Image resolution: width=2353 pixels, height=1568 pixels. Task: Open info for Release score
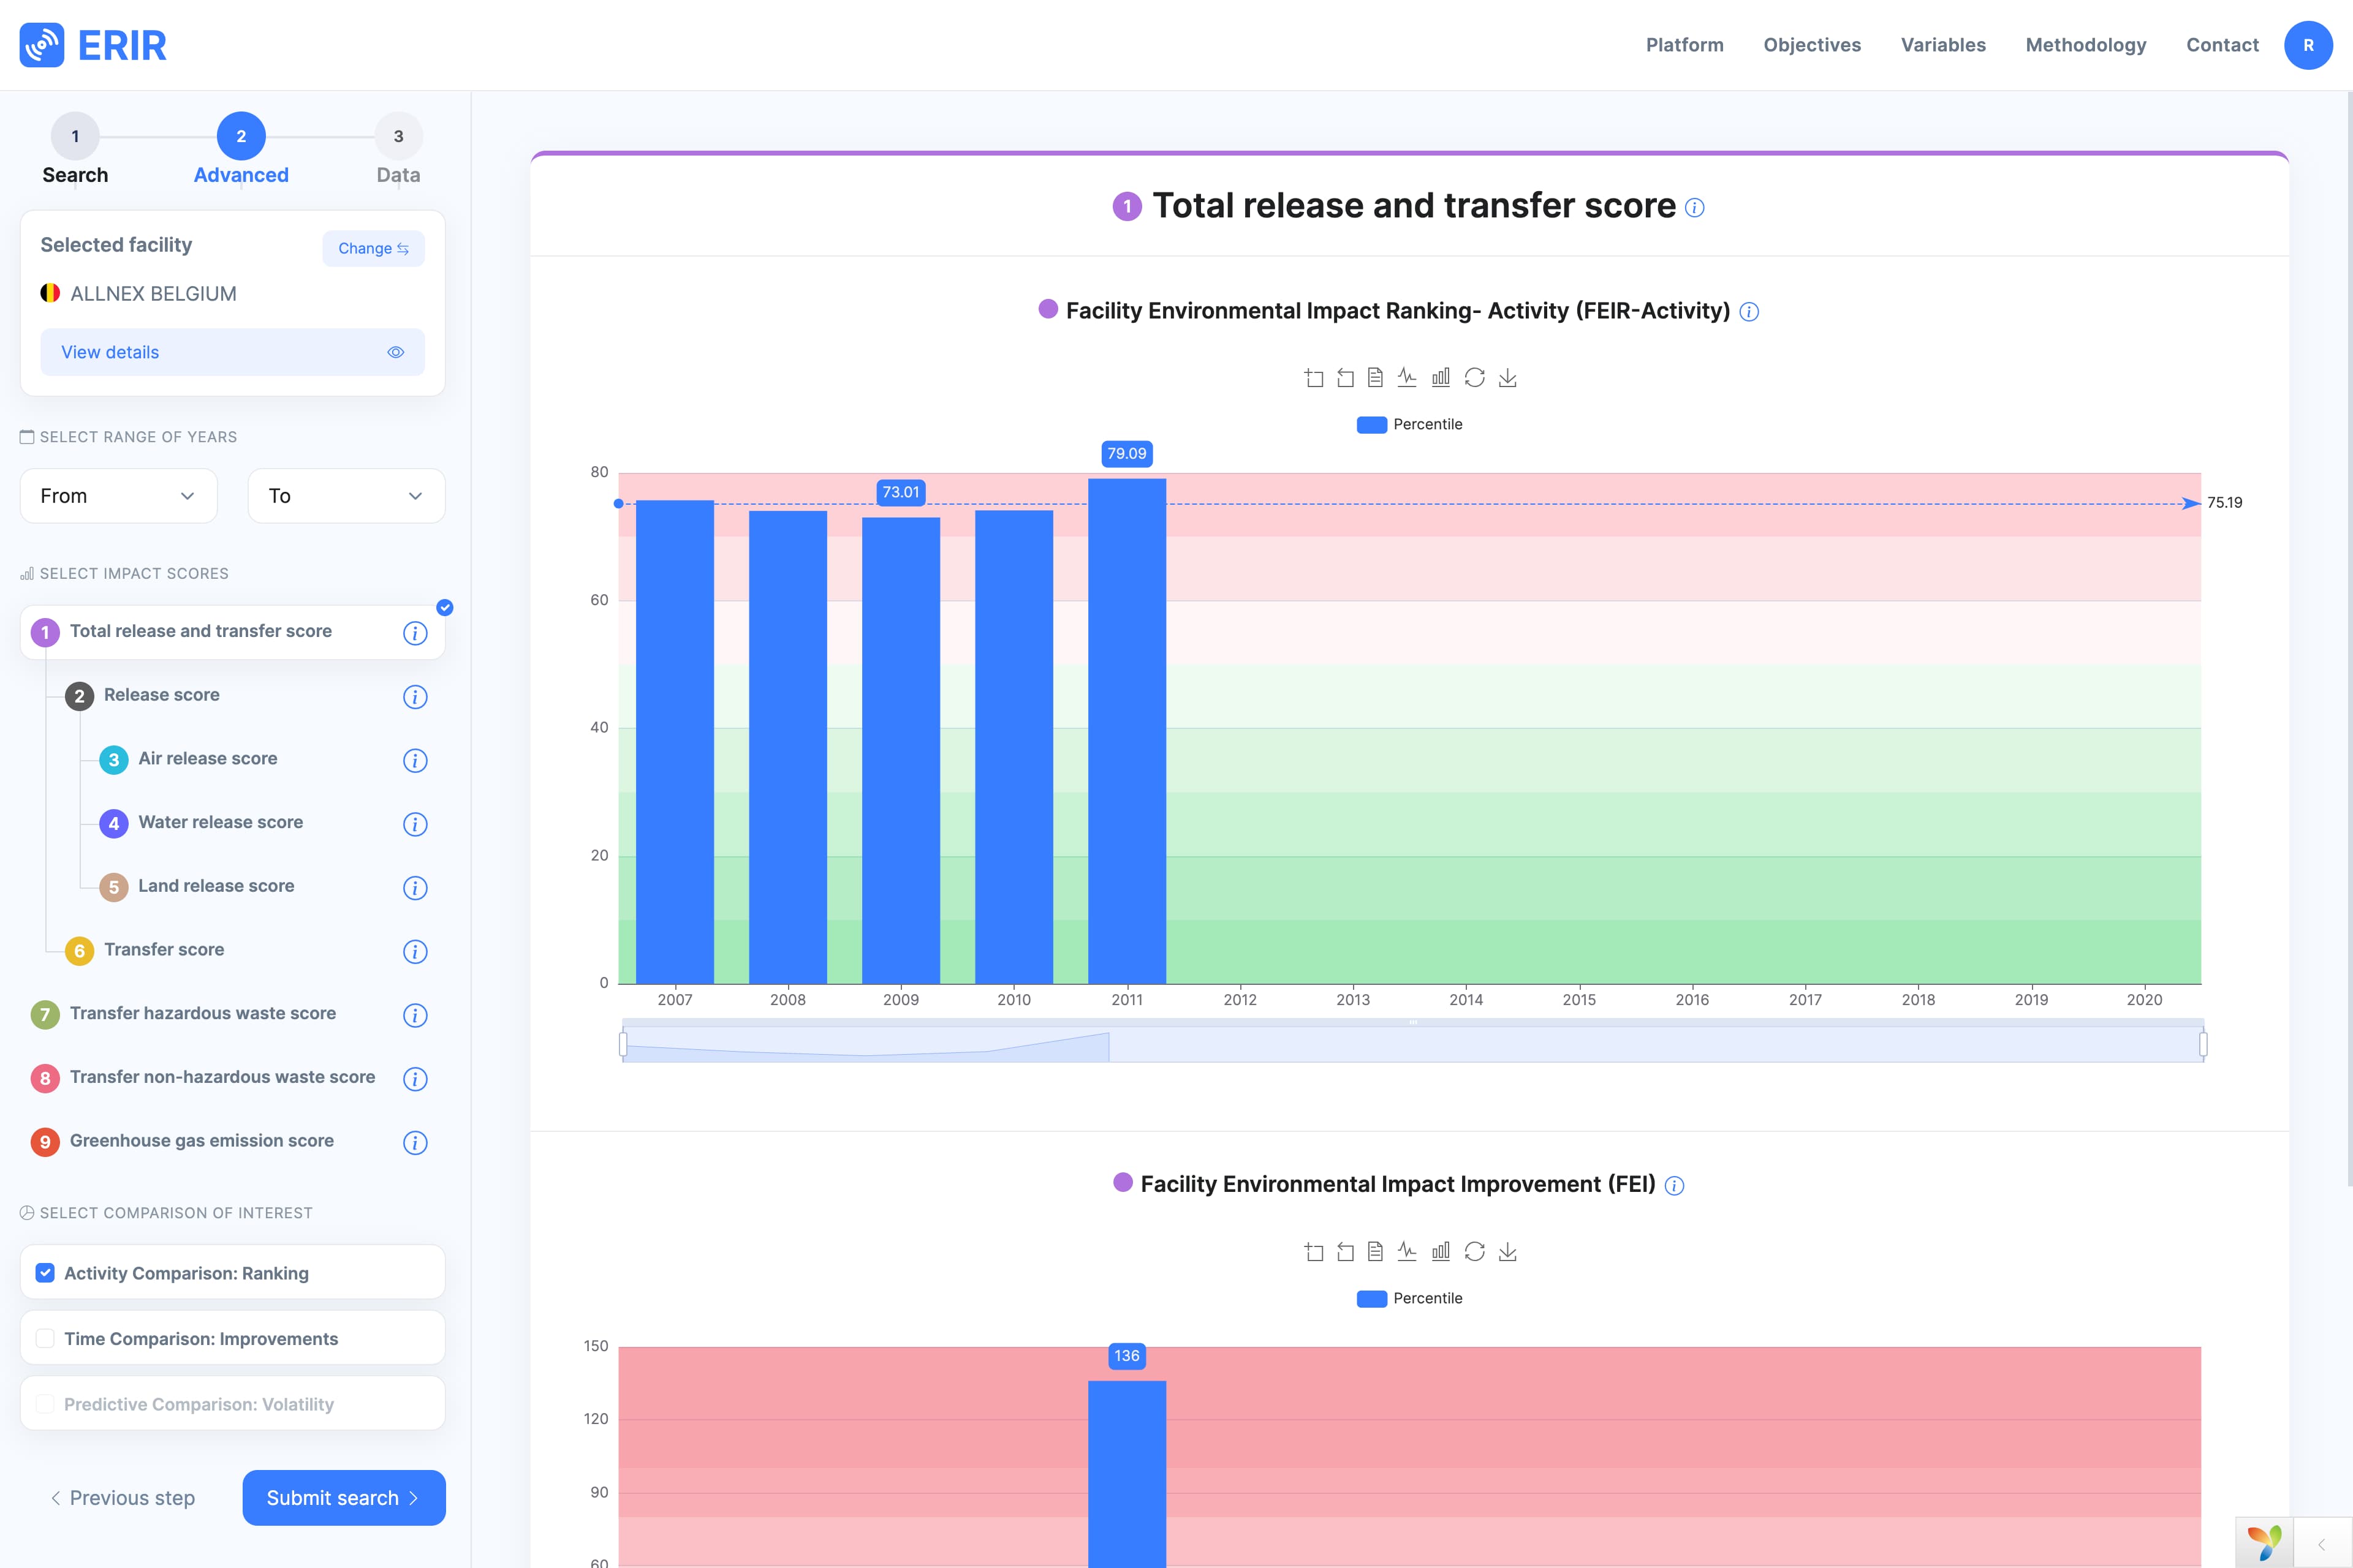click(x=415, y=697)
